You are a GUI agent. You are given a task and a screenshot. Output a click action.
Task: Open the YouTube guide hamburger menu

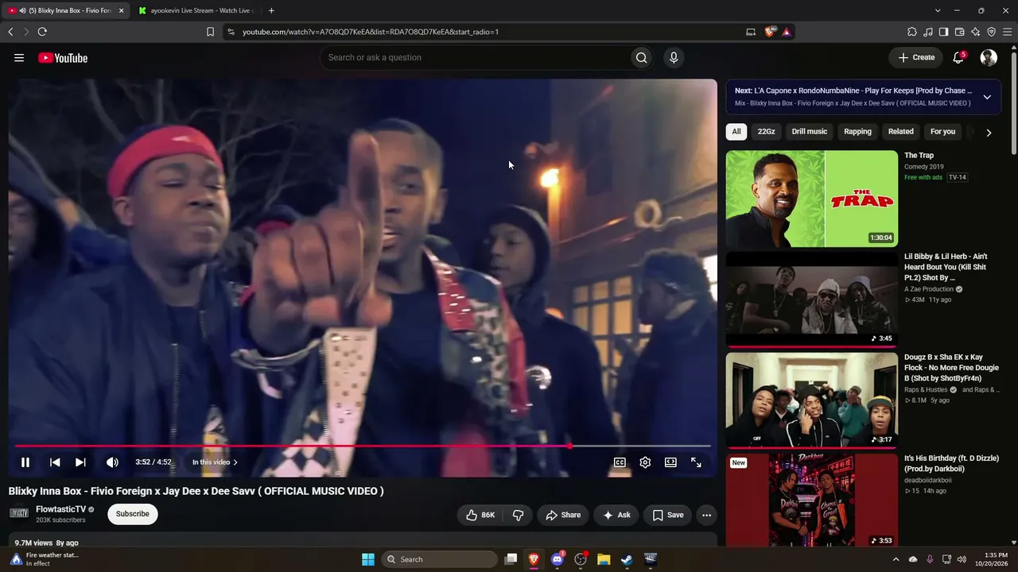[19, 57]
